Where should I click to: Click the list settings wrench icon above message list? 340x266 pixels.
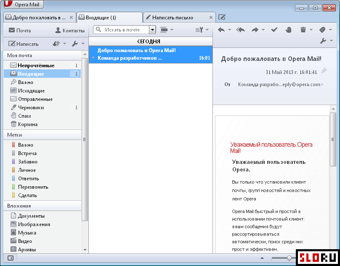click(x=199, y=30)
